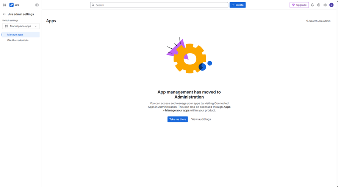The width and height of the screenshot is (338, 187).
Task: Open the user profile avatar
Action: click(331, 5)
